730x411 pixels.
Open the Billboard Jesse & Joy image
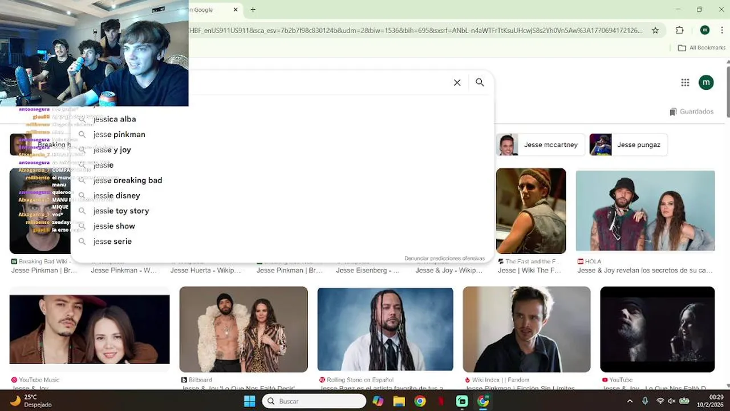(244, 329)
